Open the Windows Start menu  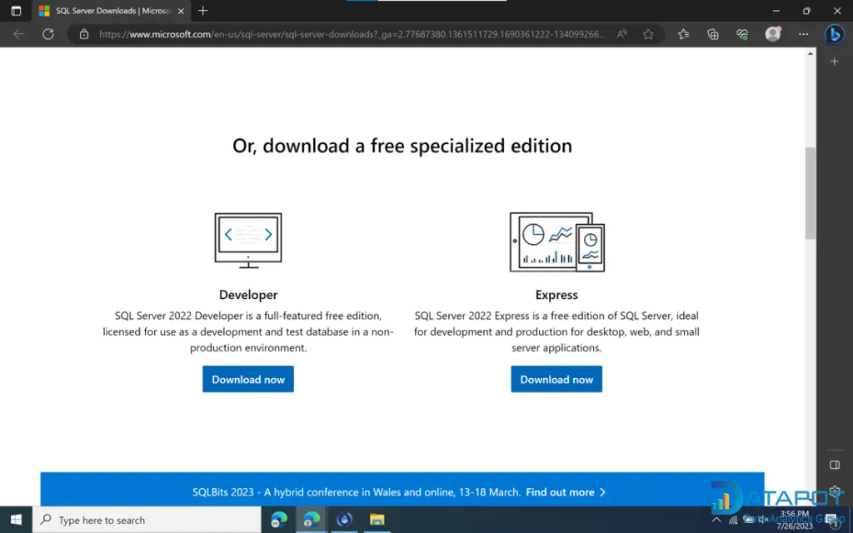tap(16, 520)
